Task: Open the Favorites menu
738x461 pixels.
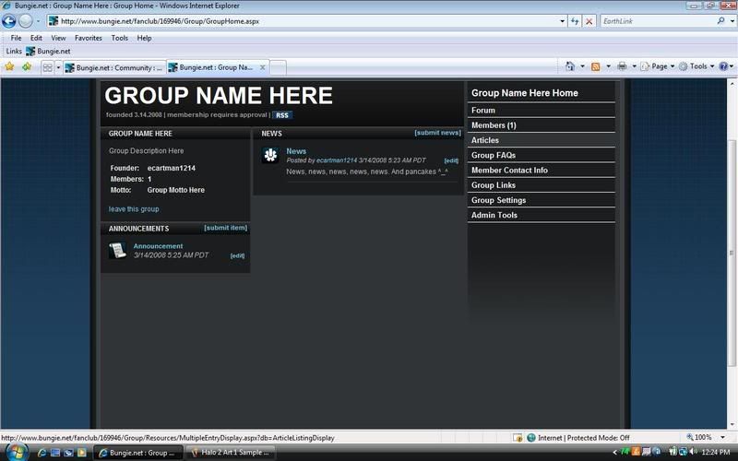Action: (x=89, y=38)
